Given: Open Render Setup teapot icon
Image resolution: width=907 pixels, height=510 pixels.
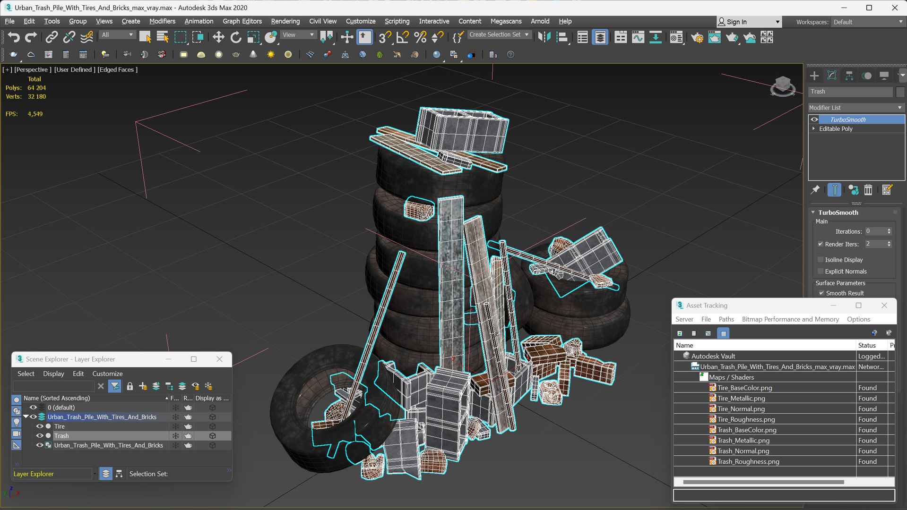Looking at the screenshot, I should pos(697,37).
